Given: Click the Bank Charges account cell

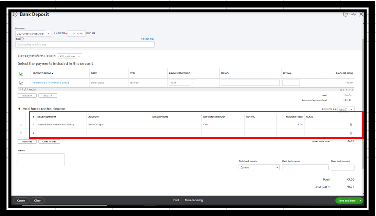Looking at the screenshot, I should point(119,125).
